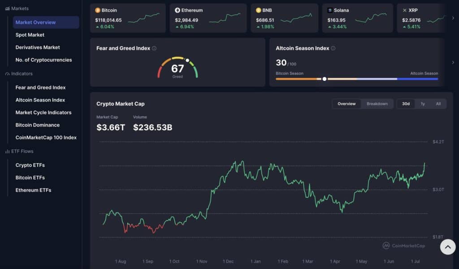Select the 1y time range
This screenshot has height=269, width=459.
pyautogui.click(x=423, y=104)
